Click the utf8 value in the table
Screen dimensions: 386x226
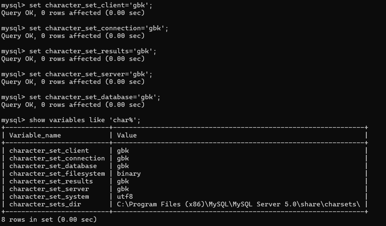click(125, 197)
